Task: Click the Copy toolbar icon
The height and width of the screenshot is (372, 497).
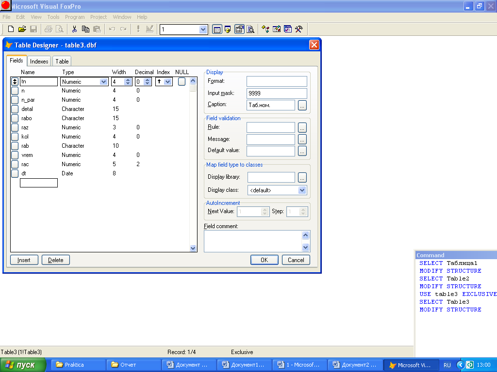Action: coord(85,30)
